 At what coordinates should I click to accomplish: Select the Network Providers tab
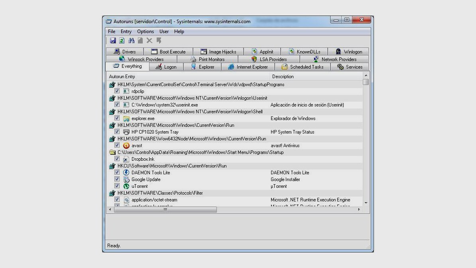pos(334,59)
